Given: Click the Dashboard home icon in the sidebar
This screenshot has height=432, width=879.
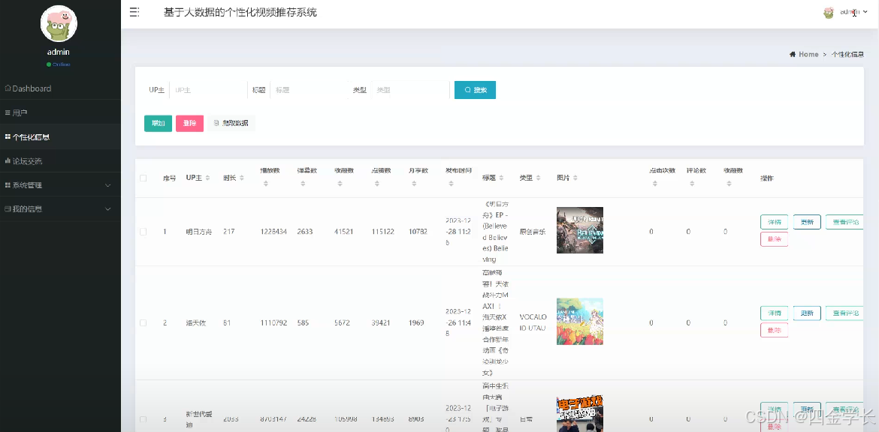Looking at the screenshot, I should coord(8,88).
